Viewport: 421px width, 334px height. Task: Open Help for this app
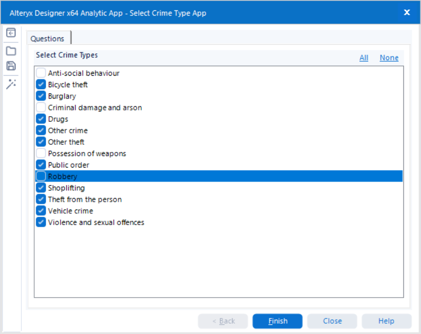(x=386, y=321)
